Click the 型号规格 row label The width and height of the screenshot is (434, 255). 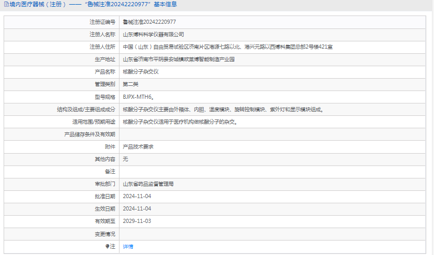pos(105,97)
